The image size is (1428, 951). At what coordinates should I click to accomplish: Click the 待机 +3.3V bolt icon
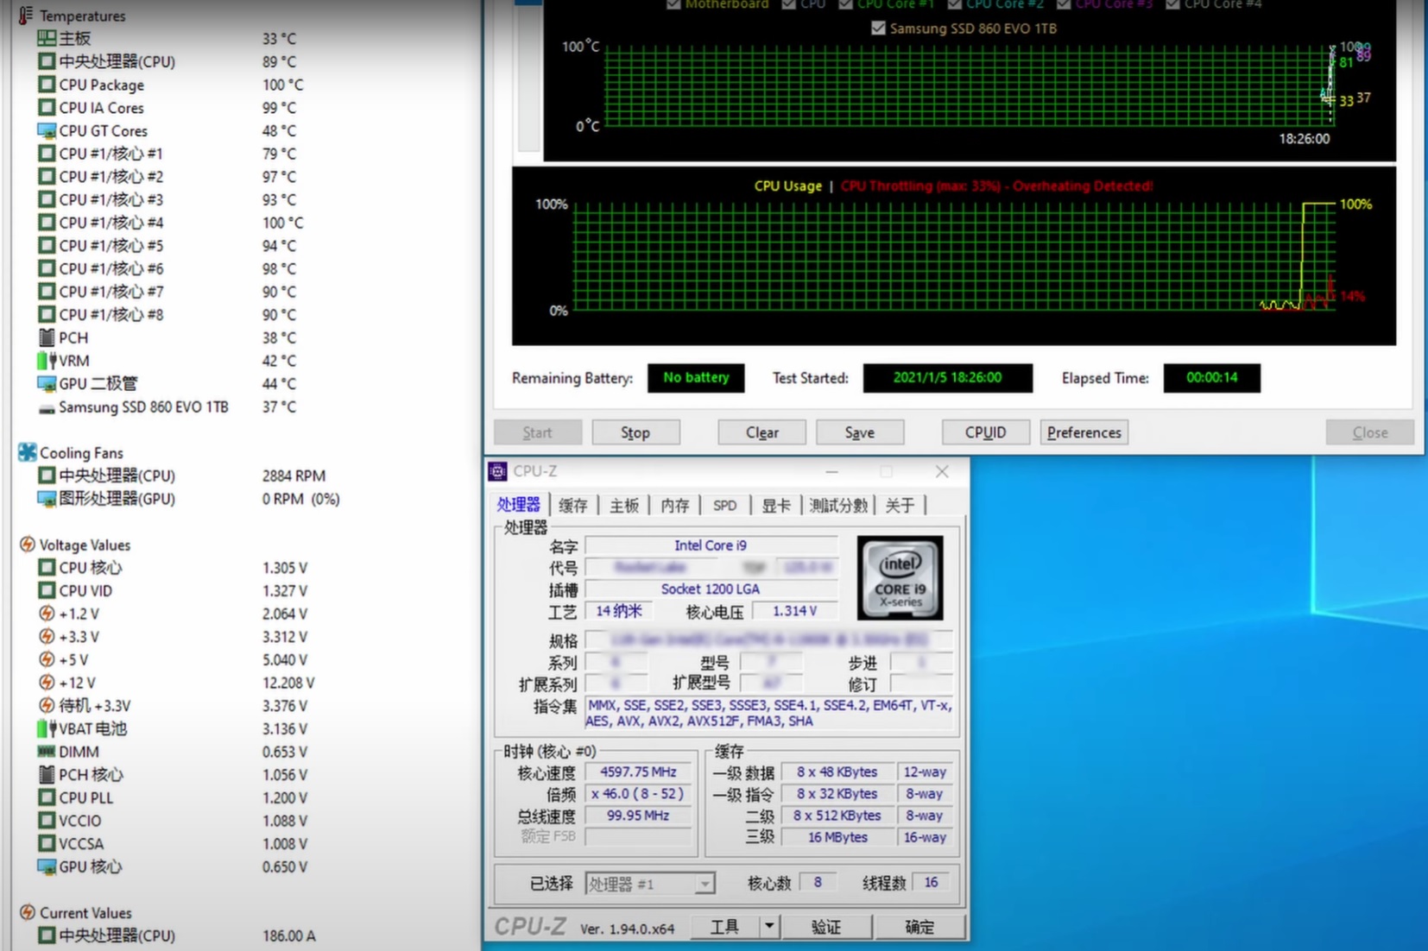click(x=47, y=705)
